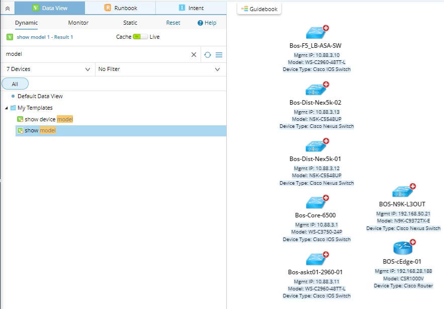444x309 pixels.
Task: Click the Bos-F5_LB-ASA-SW device label
Action: coord(315,46)
